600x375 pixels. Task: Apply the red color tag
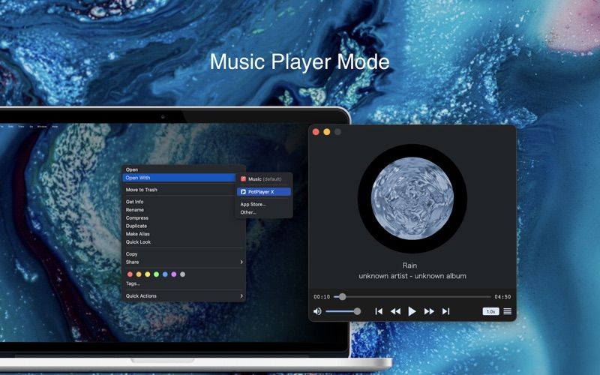tap(130, 274)
